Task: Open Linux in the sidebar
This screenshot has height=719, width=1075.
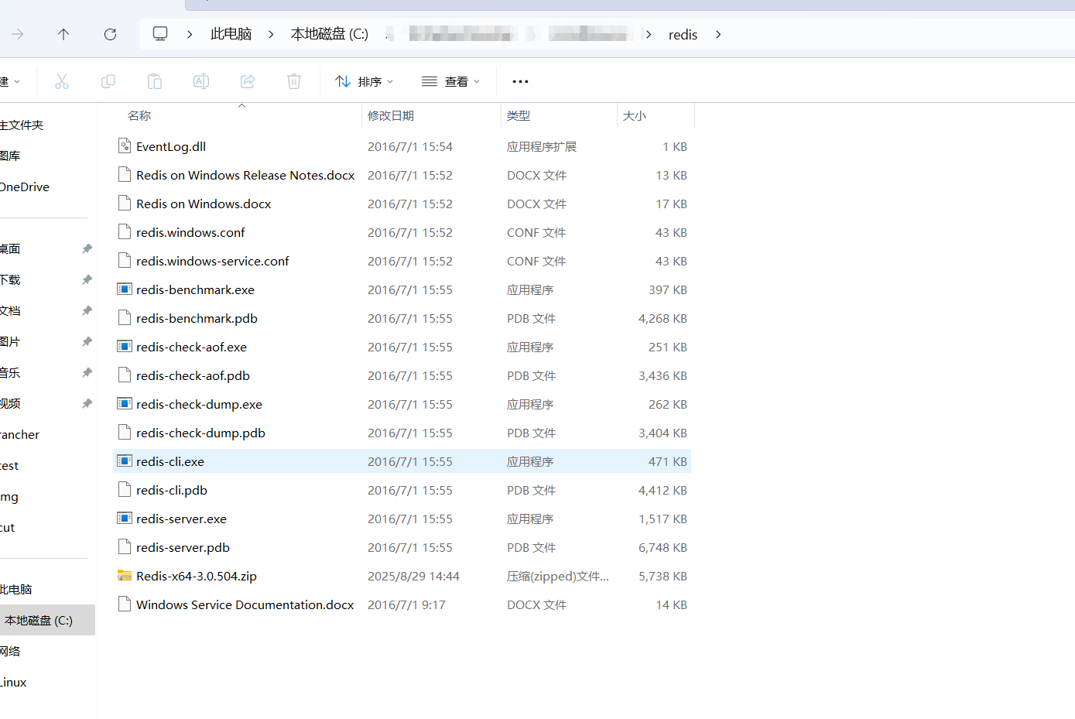Action: [14, 682]
